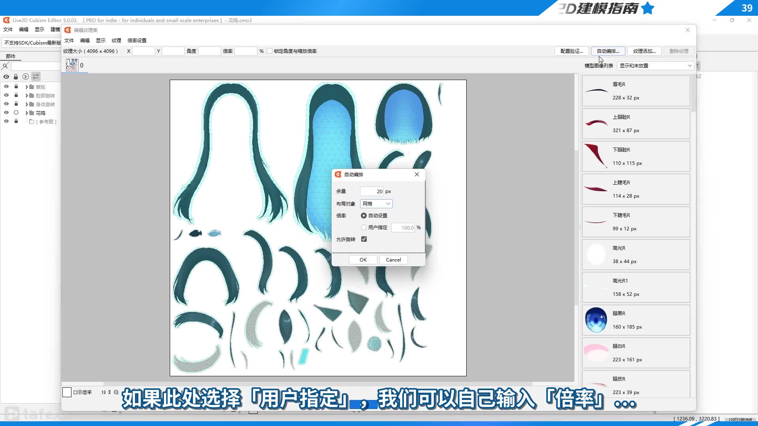This screenshot has width=758, height=426.
Task: Uncheck the 允许旋转 checkbox
Action: pyautogui.click(x=364, y=239)
